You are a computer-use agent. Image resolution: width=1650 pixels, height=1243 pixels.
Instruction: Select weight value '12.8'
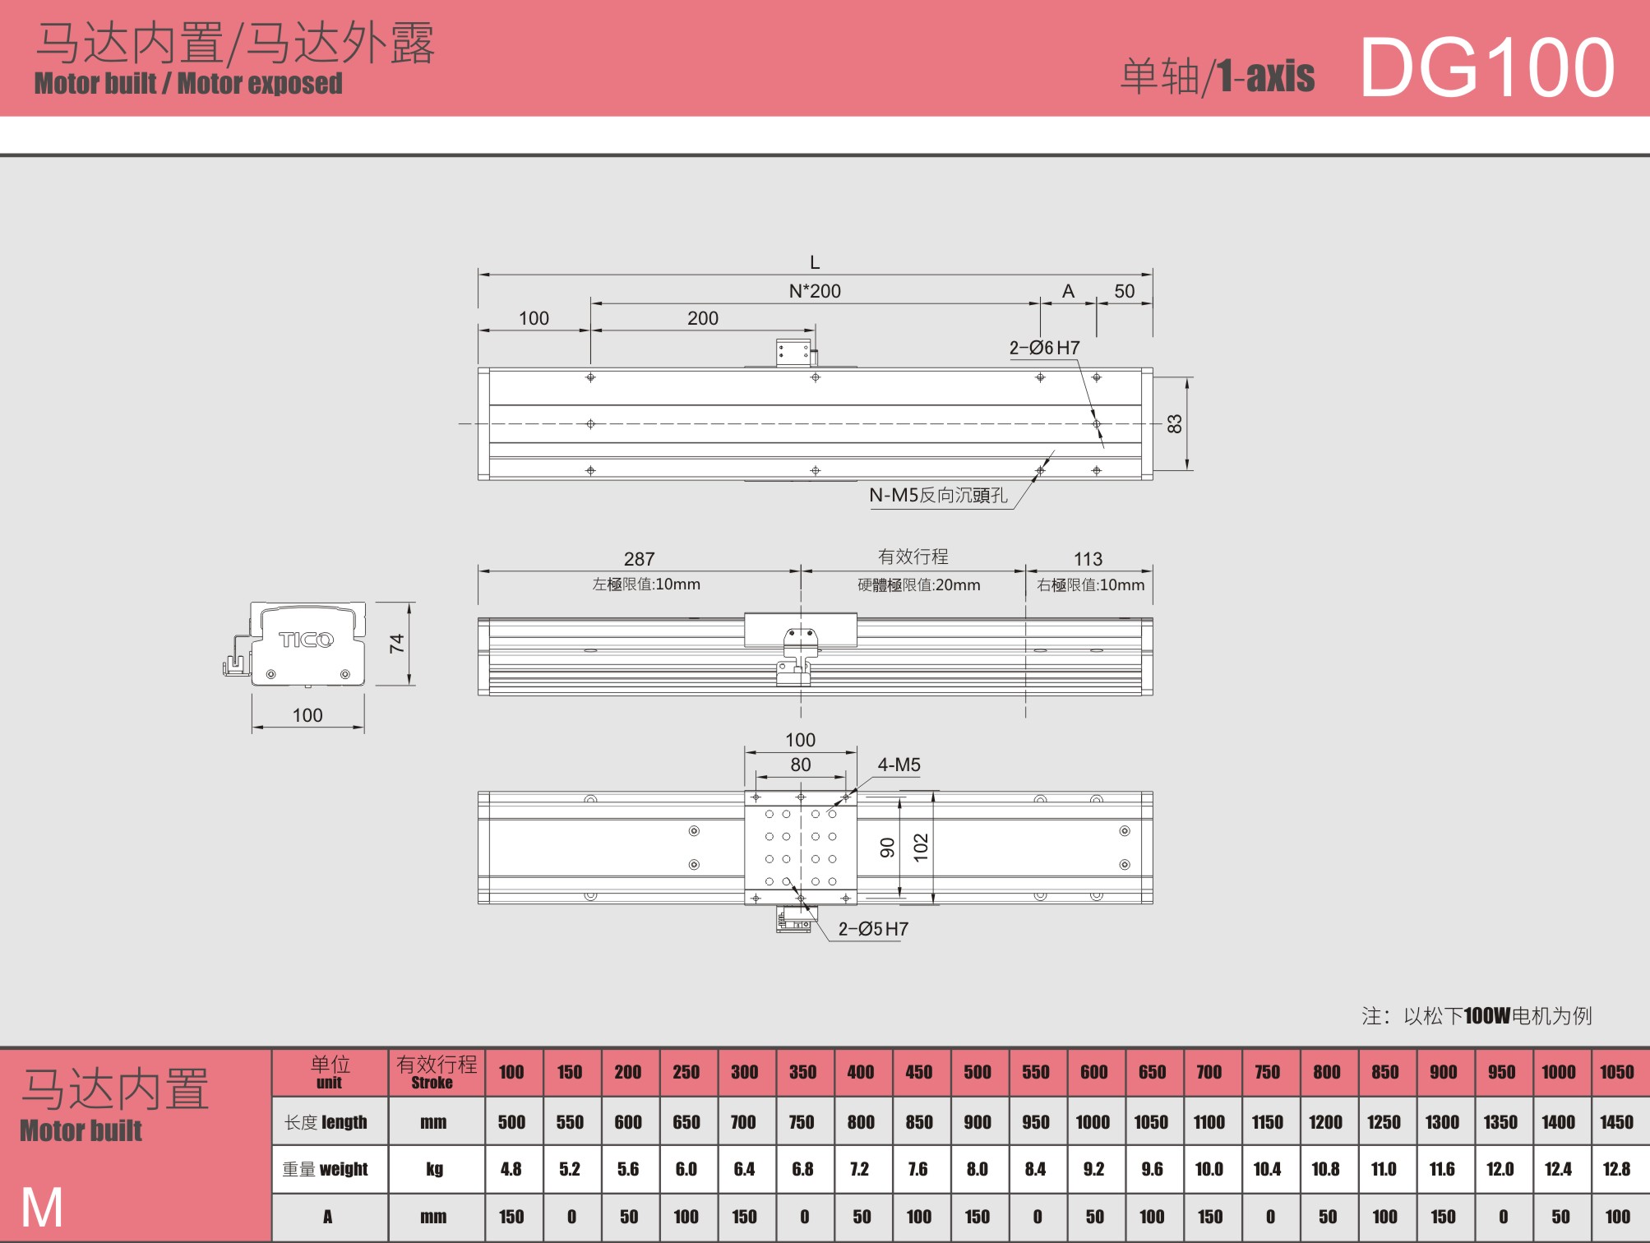pyautogui.click(x=1616, y=1169)
